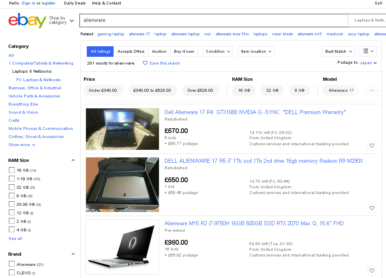Click the alienware search input field
The width and height of the screenshot is (386, 278).
[x=214, y=20]
